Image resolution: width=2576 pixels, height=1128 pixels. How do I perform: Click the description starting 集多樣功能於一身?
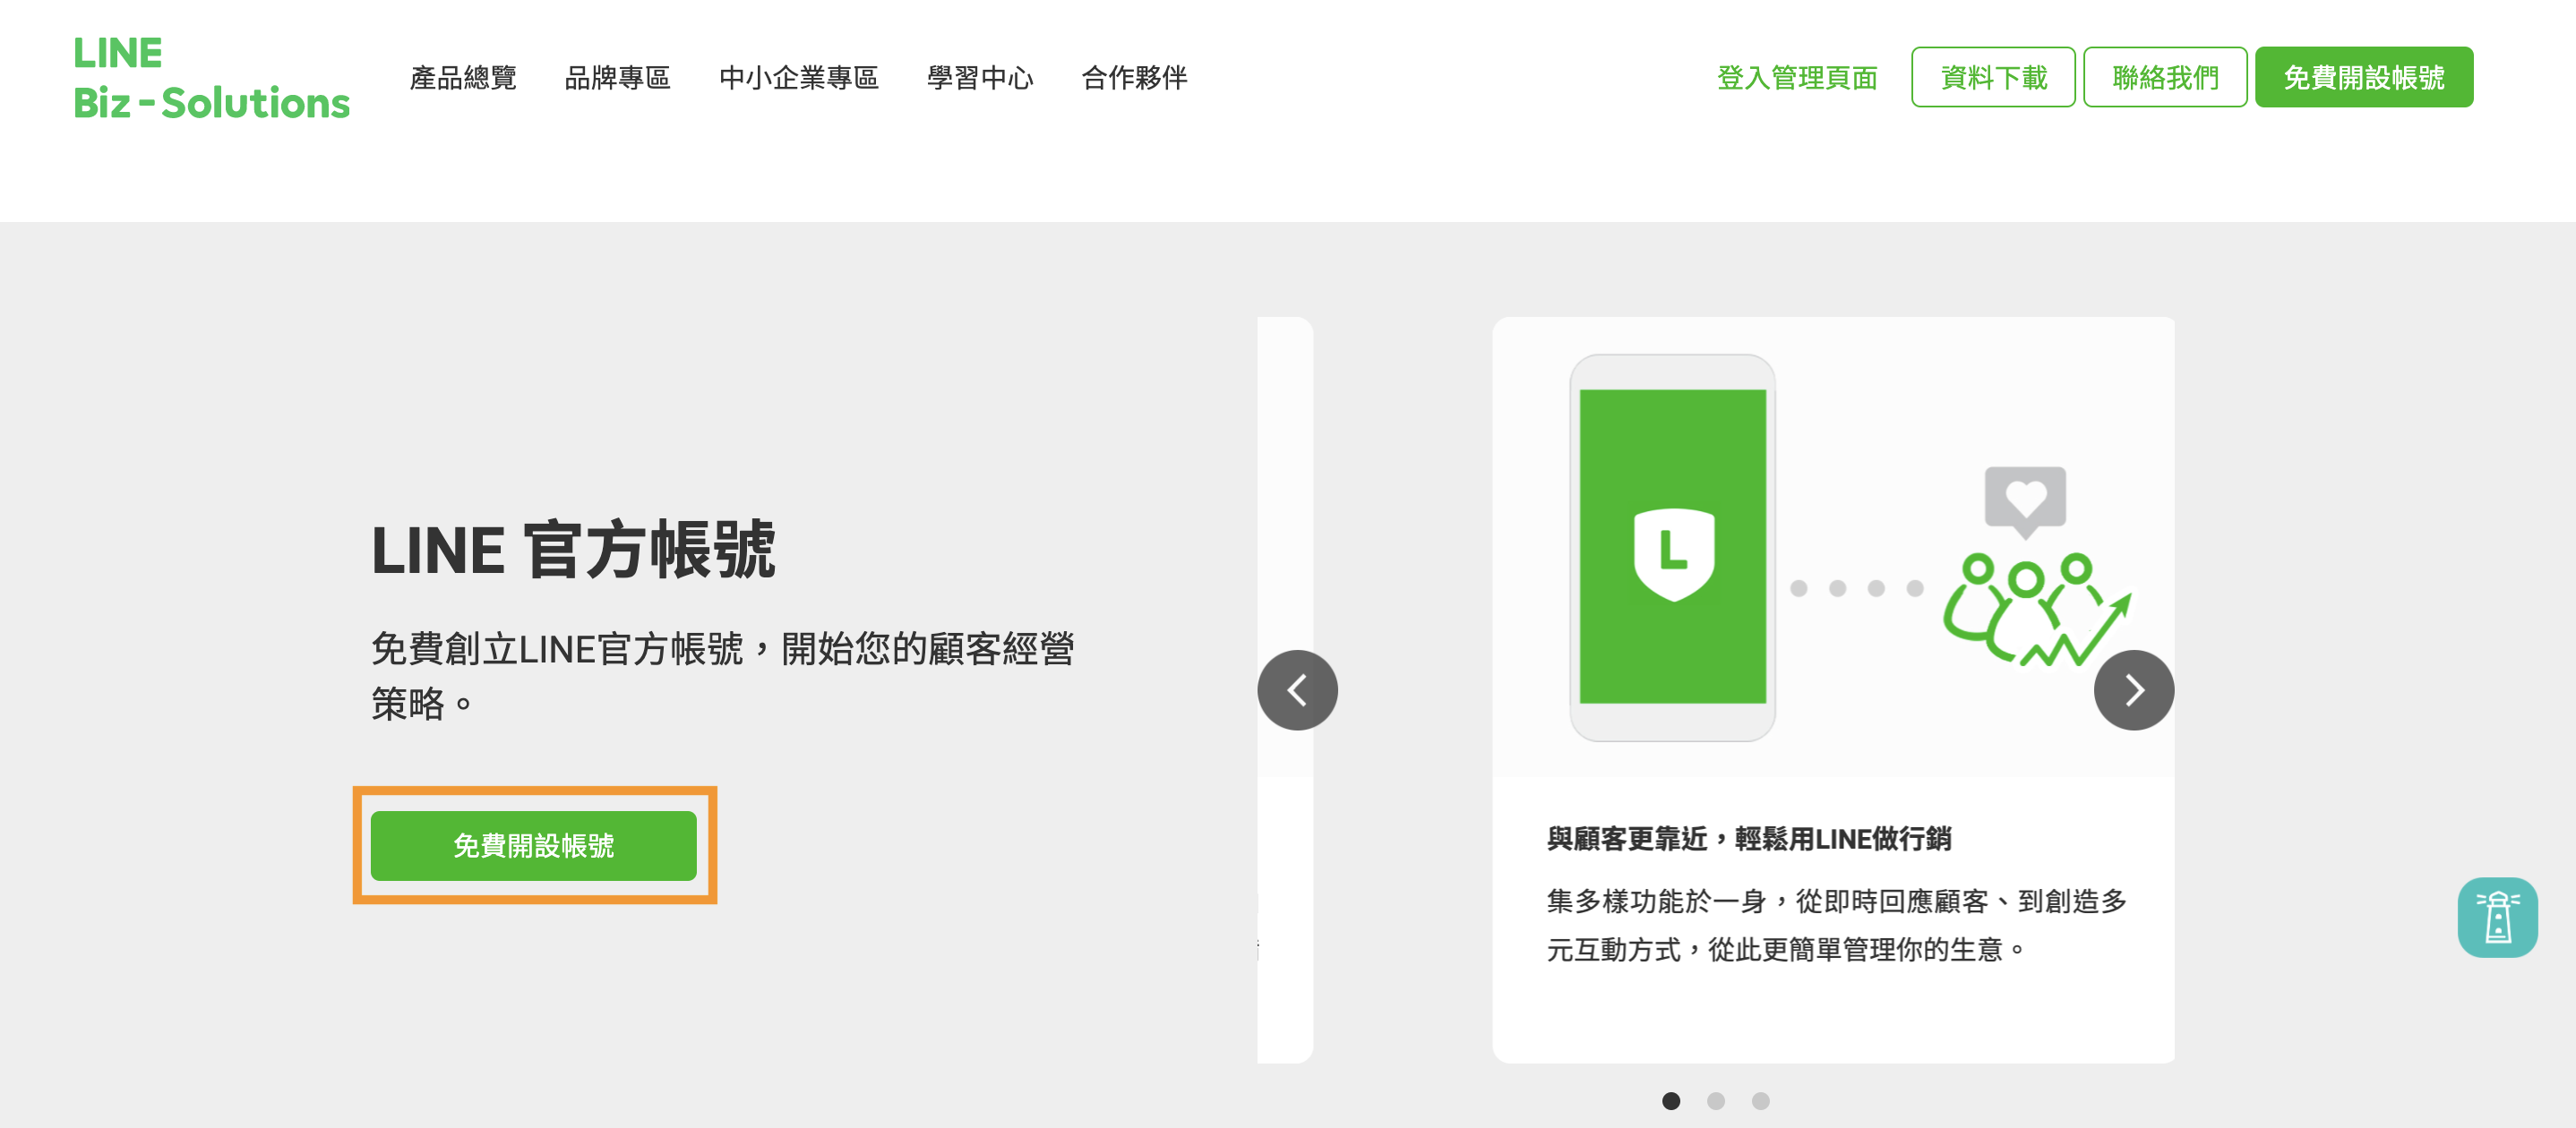point(1836,925)
